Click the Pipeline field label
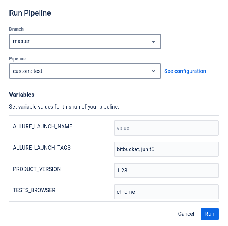Screen dimensions: 228x226 coord(17,59)
